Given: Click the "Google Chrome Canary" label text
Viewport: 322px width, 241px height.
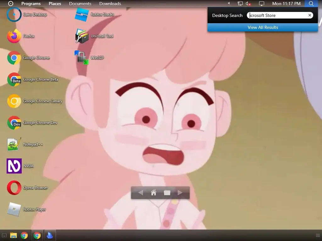Looking at the screenshot, I should [x=42, y=101].
